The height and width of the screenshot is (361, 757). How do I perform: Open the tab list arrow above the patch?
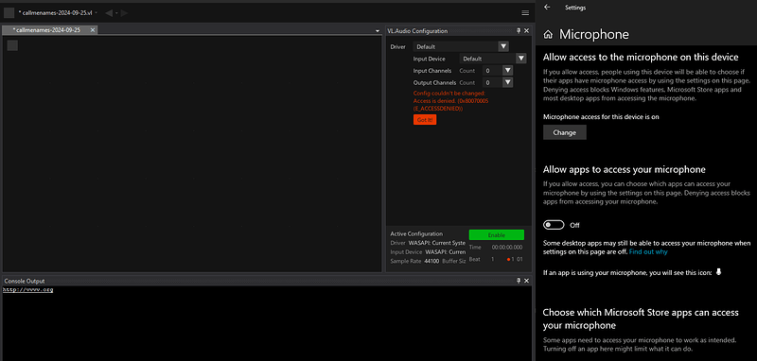(x=378, y=31)
